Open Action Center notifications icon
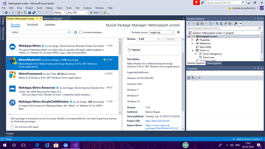 point(259,145)
